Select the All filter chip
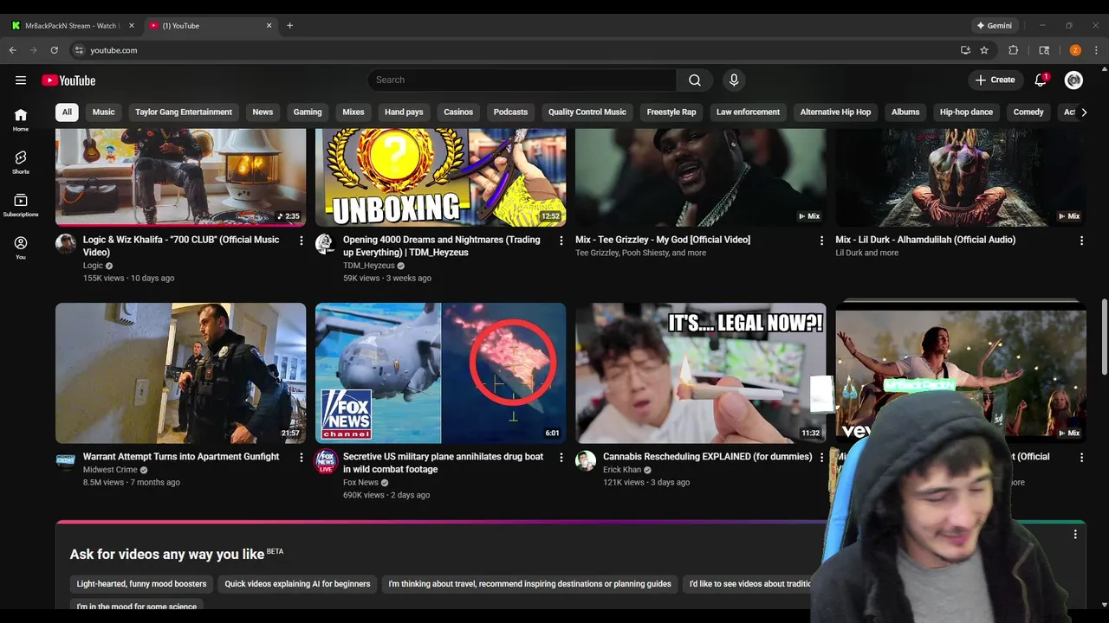The image size is (1109, 623). point(67,112)
